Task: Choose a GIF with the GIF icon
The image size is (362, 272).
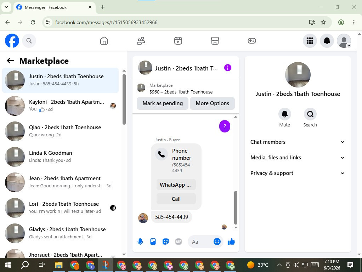Action: [x=179, y=242]
